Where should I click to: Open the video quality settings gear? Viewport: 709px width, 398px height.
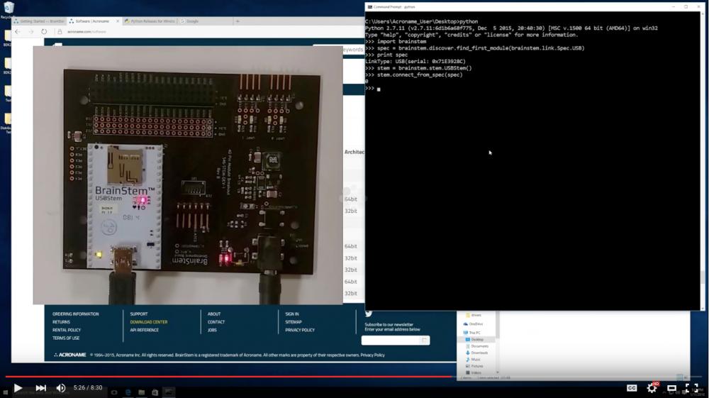coord(652,388)
